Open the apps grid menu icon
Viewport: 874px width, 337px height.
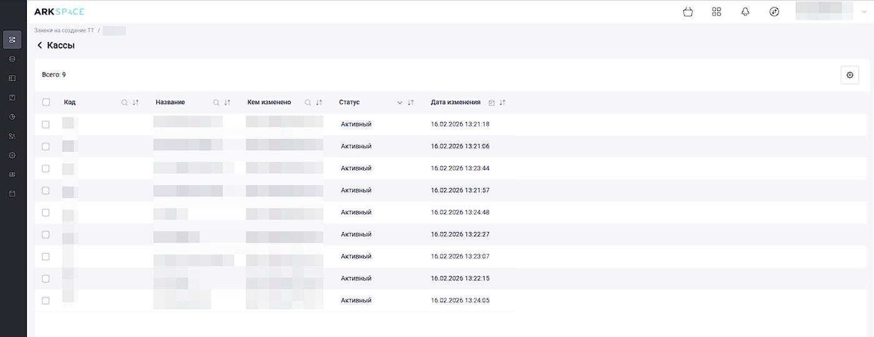click(716, 12)
